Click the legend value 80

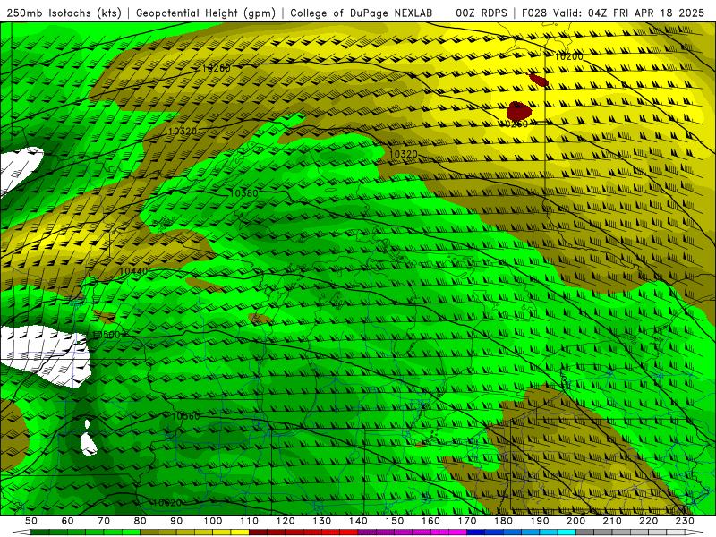click(140, 521)
